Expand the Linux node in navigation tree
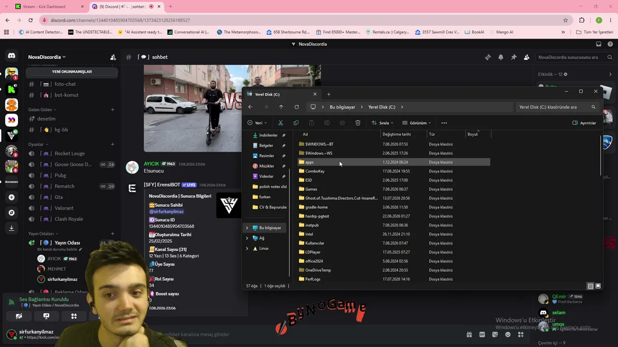This screenshot has height=347, width=618. pyautogui.click(x=247, y=248)
